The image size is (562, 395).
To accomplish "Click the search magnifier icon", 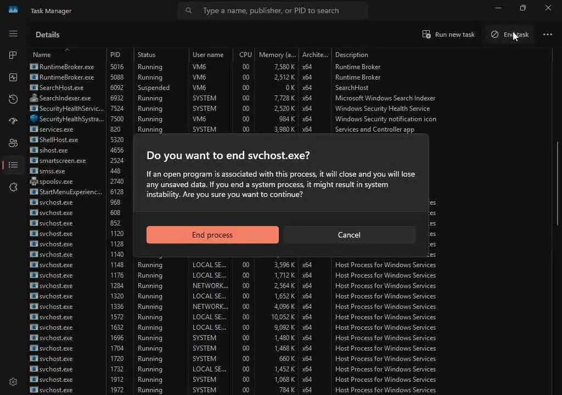I will 189,11.
